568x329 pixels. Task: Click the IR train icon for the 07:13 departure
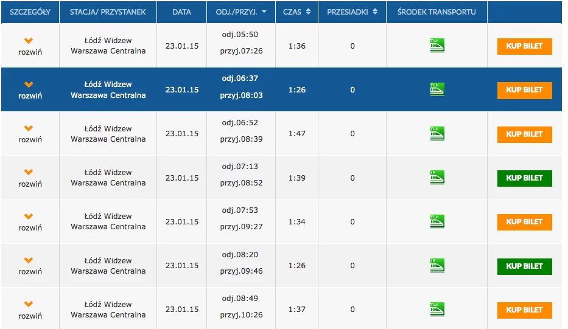(437, 178)
